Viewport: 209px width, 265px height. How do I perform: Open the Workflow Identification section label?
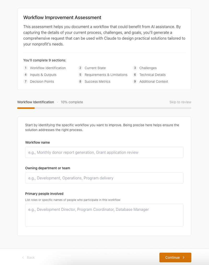point(48,68)
